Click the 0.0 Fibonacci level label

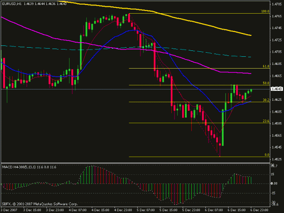click(267, 155)
